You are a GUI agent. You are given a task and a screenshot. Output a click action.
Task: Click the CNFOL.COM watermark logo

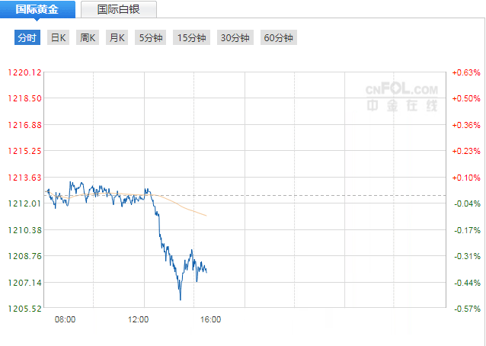tap(401, 97)
